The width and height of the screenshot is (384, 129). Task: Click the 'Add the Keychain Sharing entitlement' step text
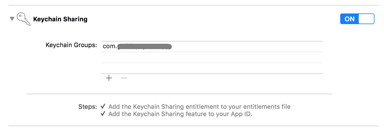157,107
